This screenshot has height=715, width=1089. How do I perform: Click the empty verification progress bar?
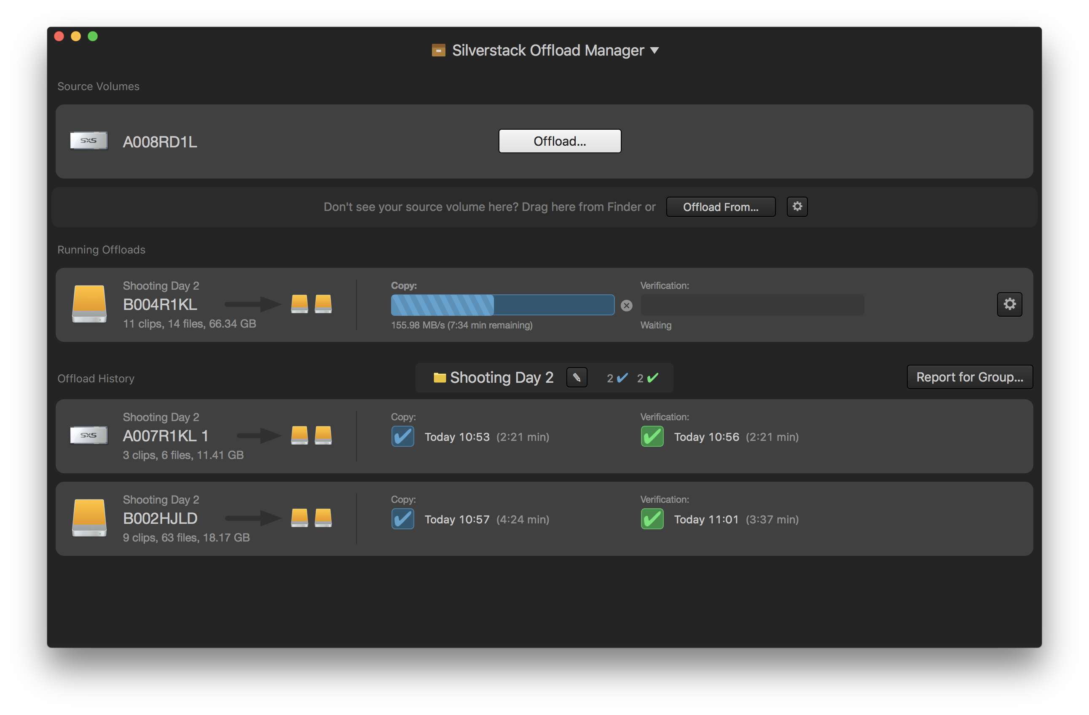[752, 305]
